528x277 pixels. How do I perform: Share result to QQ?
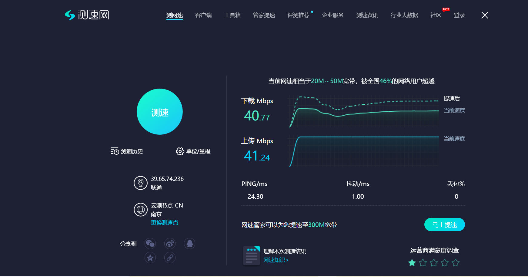(x=189, y=243)
